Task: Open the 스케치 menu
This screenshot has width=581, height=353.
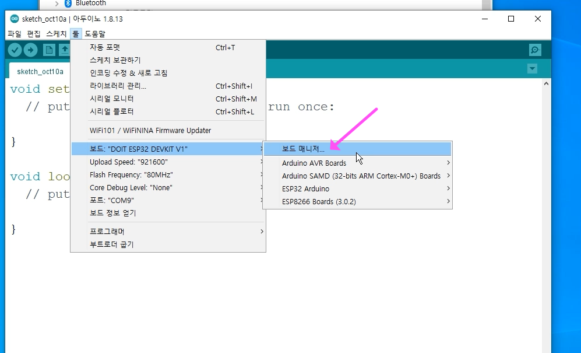Action: coord(56,34)
